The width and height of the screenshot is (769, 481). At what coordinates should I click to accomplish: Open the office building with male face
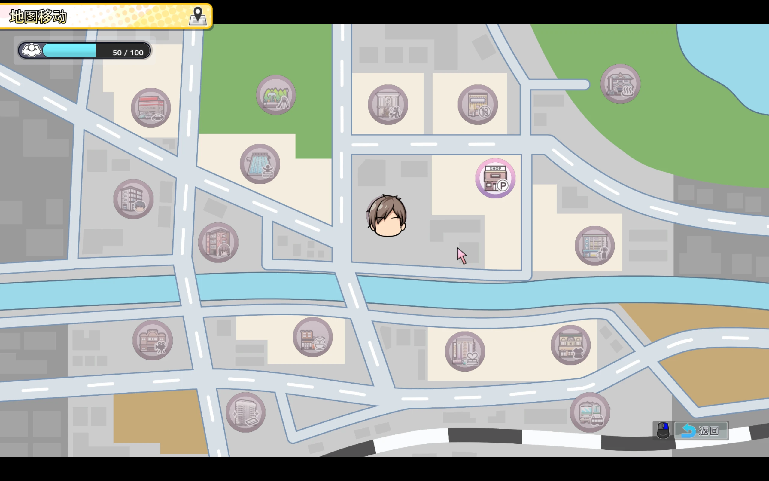point(133,199)
